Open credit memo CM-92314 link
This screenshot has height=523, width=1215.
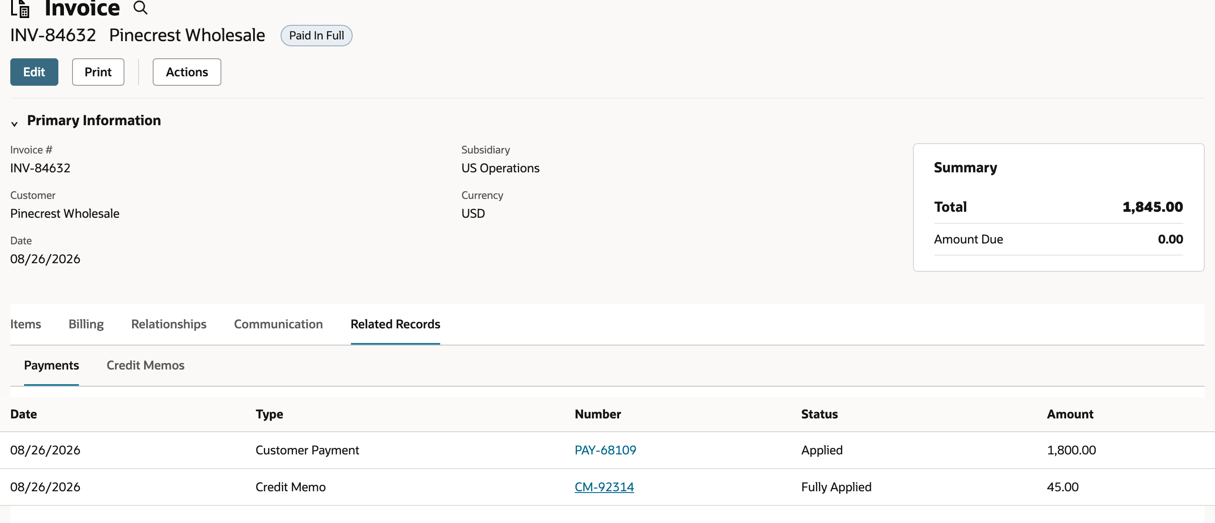click(604, 487)
